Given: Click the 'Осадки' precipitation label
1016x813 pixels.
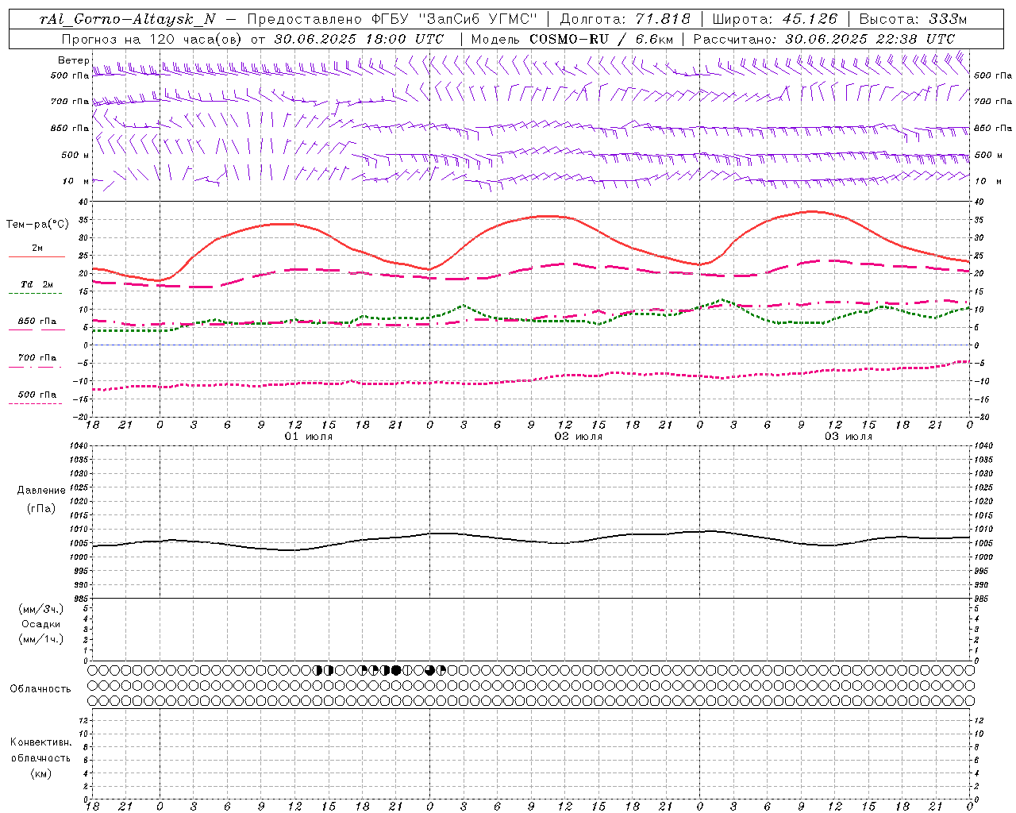Looking at the screenshot, I should (41, 624).
